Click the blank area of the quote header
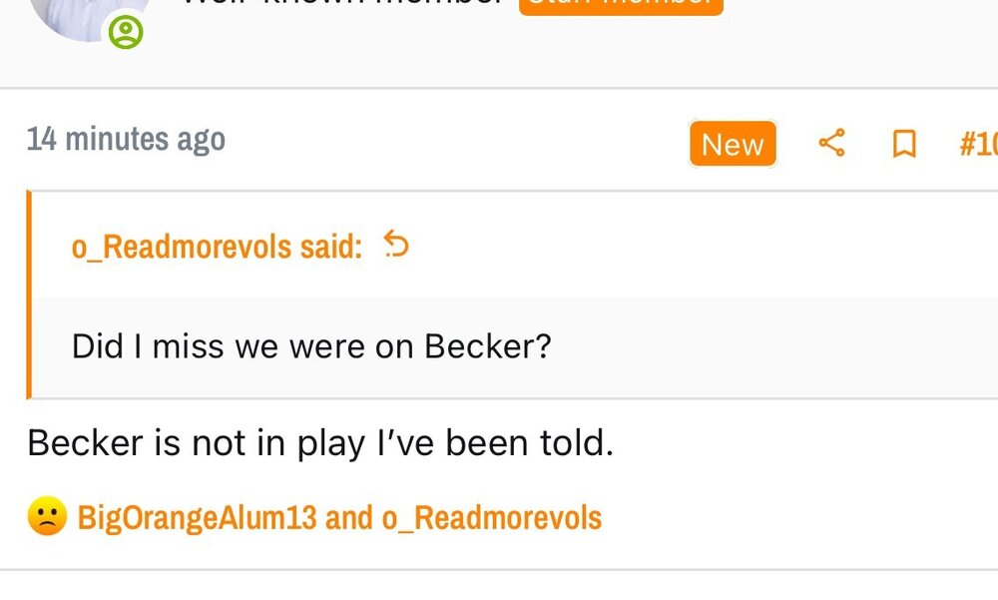 pos(699,246)
